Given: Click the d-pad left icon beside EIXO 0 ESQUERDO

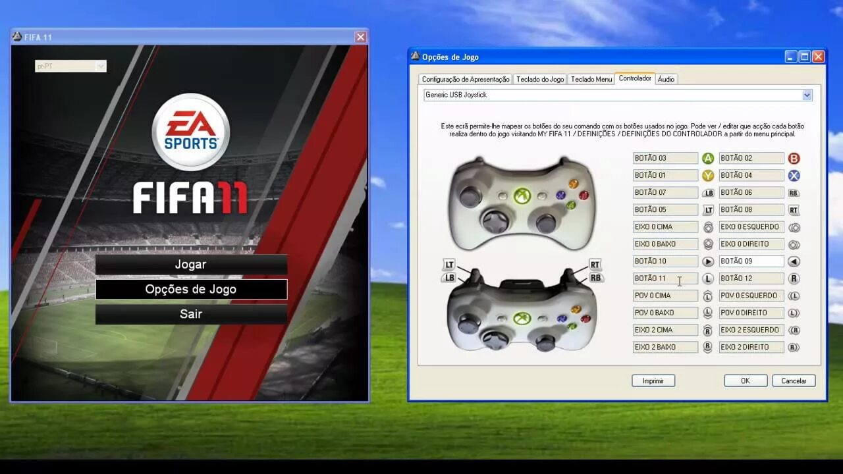Looking at the screenshot, I should [794, 227].
